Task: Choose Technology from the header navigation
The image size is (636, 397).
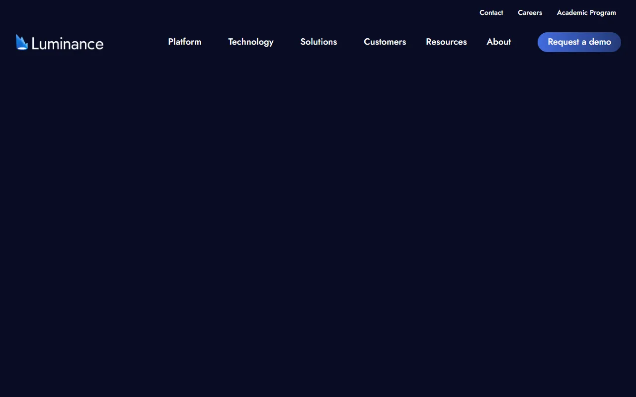Action: pos(250,42)
